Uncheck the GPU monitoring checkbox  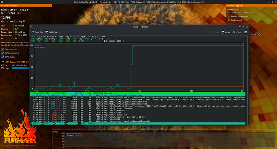click(x=3, y=53)
